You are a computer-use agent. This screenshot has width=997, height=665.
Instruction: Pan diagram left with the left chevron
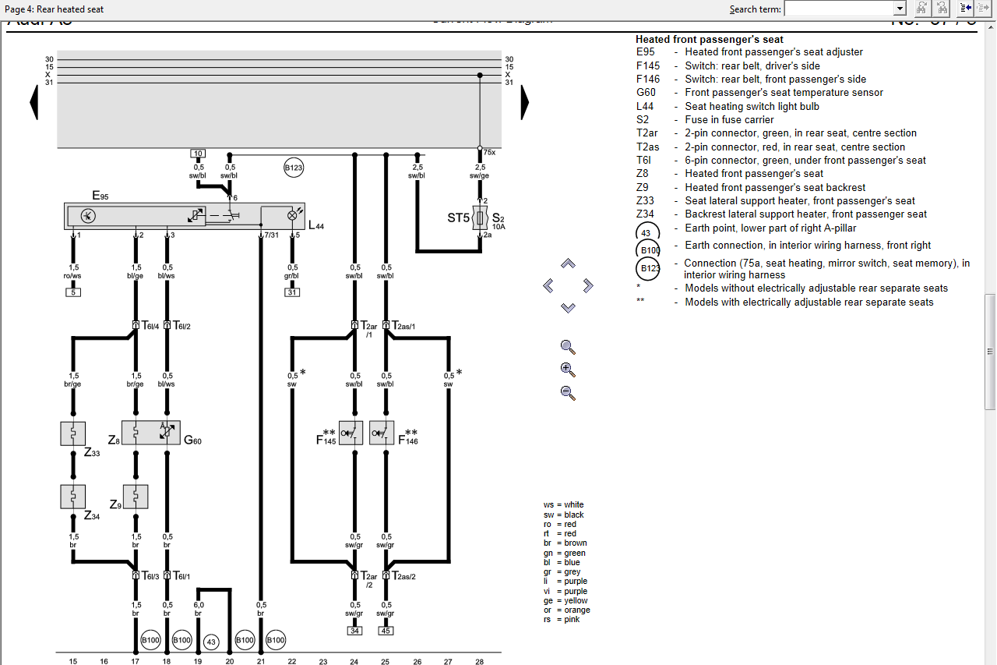coord(548,286)
